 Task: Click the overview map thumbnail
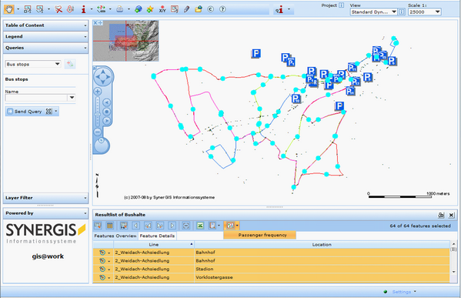point(126,41)
